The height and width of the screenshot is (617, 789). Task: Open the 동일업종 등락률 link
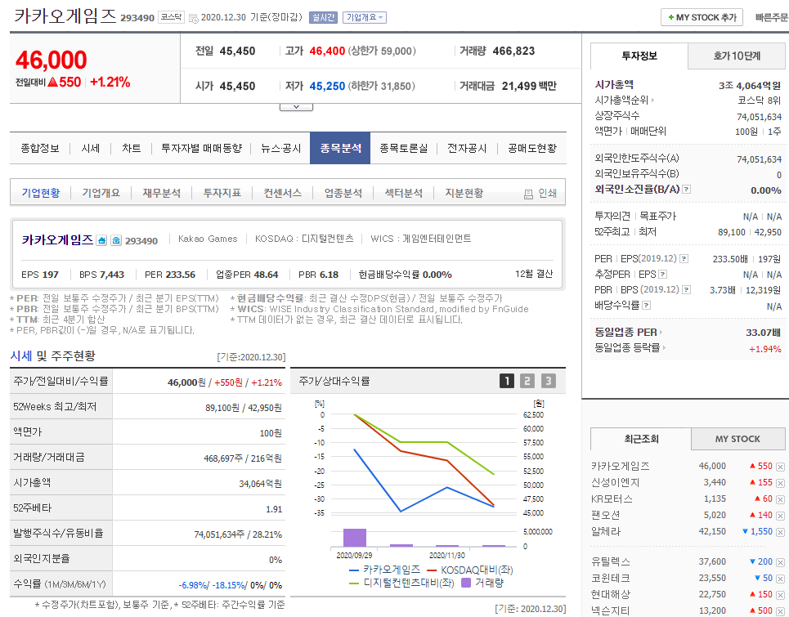coord(630,348)
